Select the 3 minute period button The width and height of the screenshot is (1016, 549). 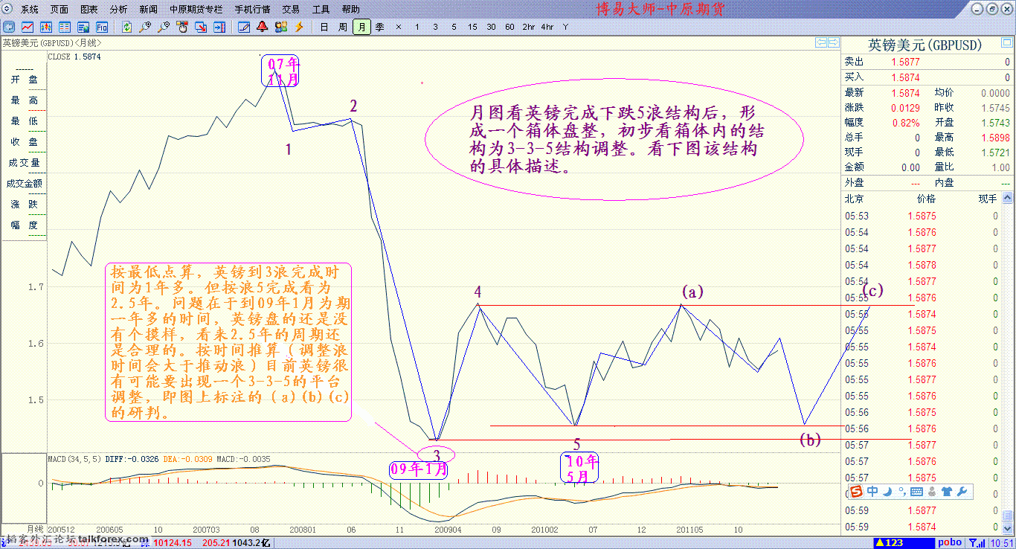point(435,27)
